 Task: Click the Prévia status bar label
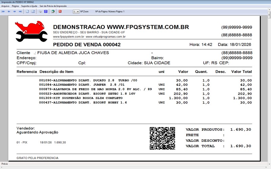pyautogui.click(x=4, y=164)
